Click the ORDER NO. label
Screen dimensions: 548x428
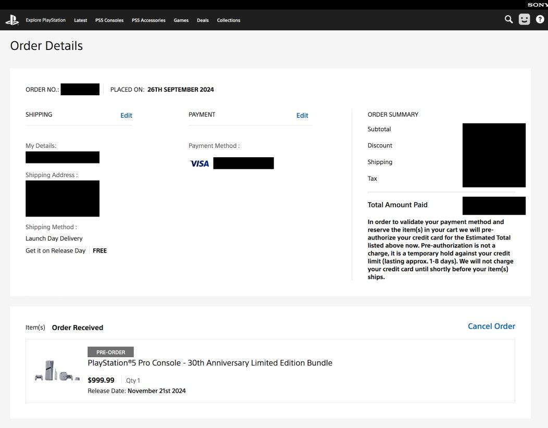click(x=42, y=90)
